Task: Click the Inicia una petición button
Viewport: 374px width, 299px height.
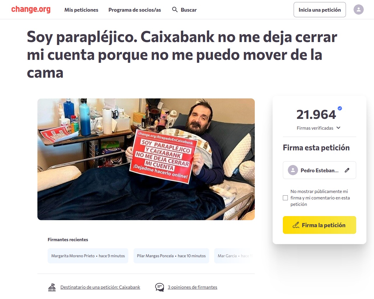Action: pos(320,10)
